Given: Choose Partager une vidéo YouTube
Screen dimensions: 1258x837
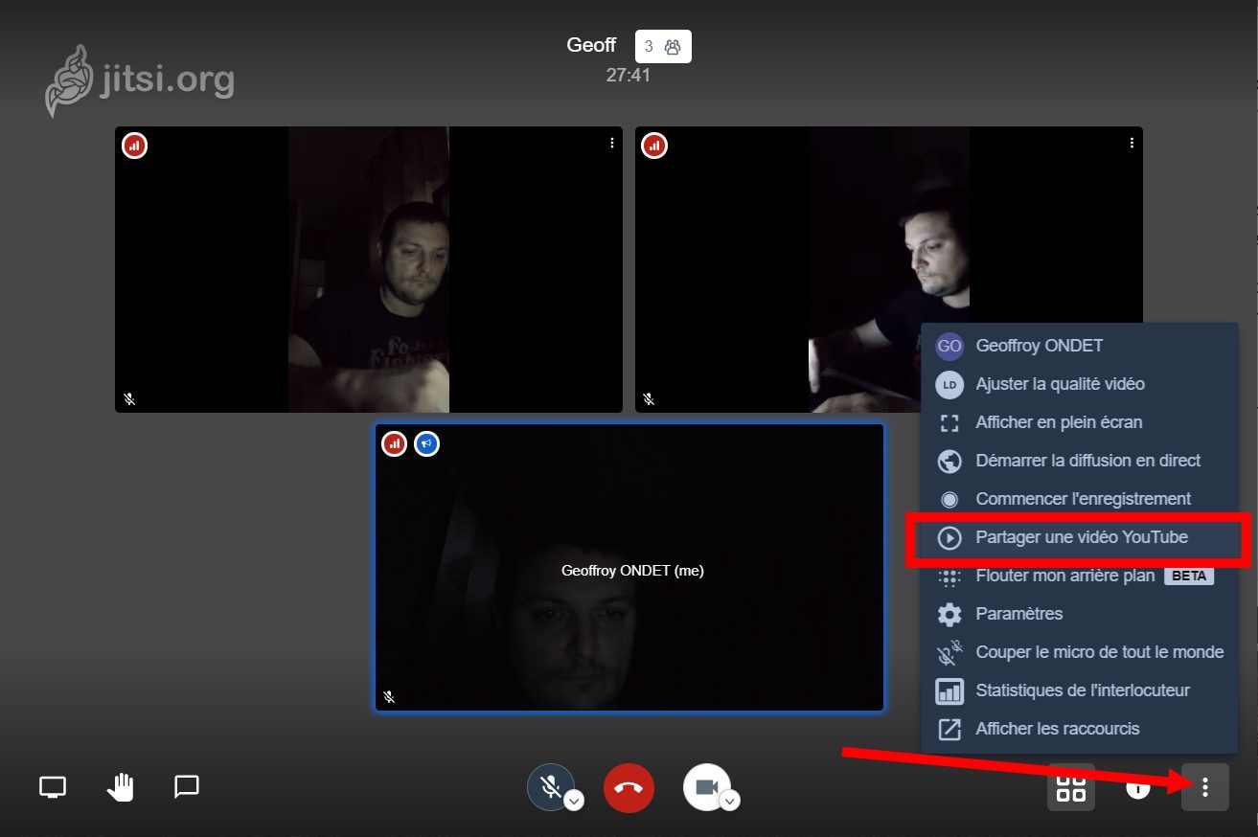Looking at the screenshot, I should pos(1079,537).
